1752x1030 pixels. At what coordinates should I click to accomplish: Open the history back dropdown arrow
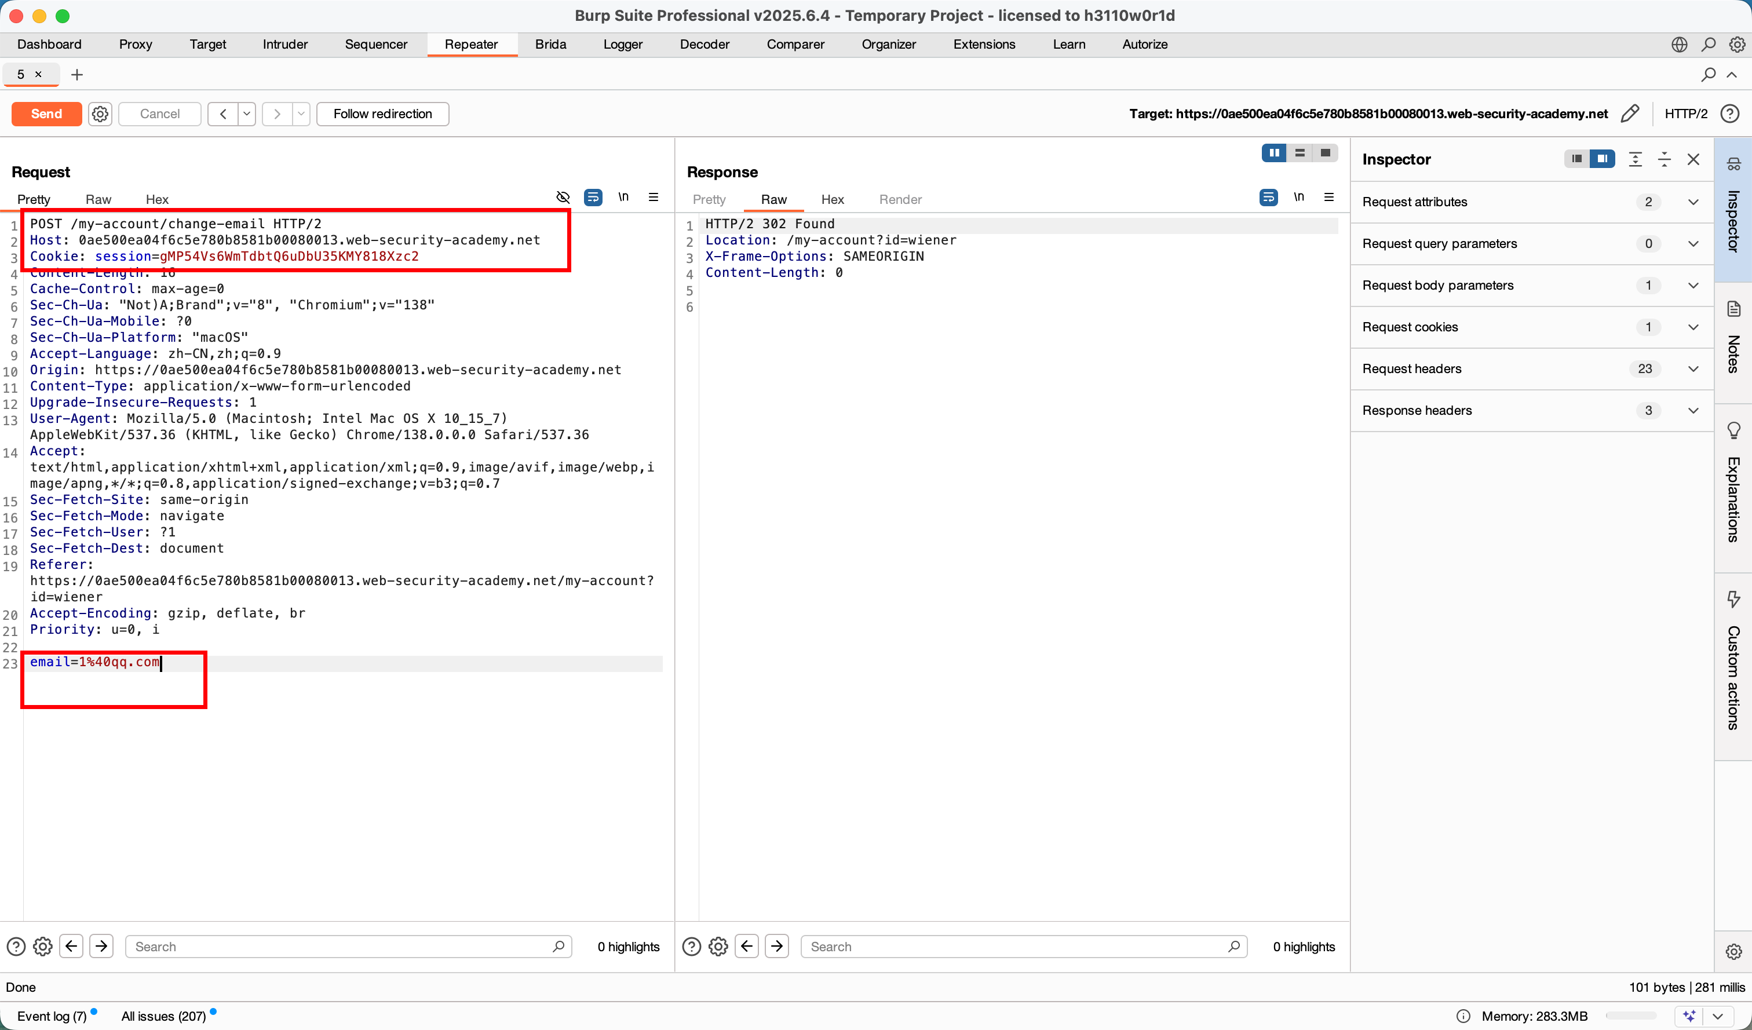pyautogui.click(x=247, y=114)
